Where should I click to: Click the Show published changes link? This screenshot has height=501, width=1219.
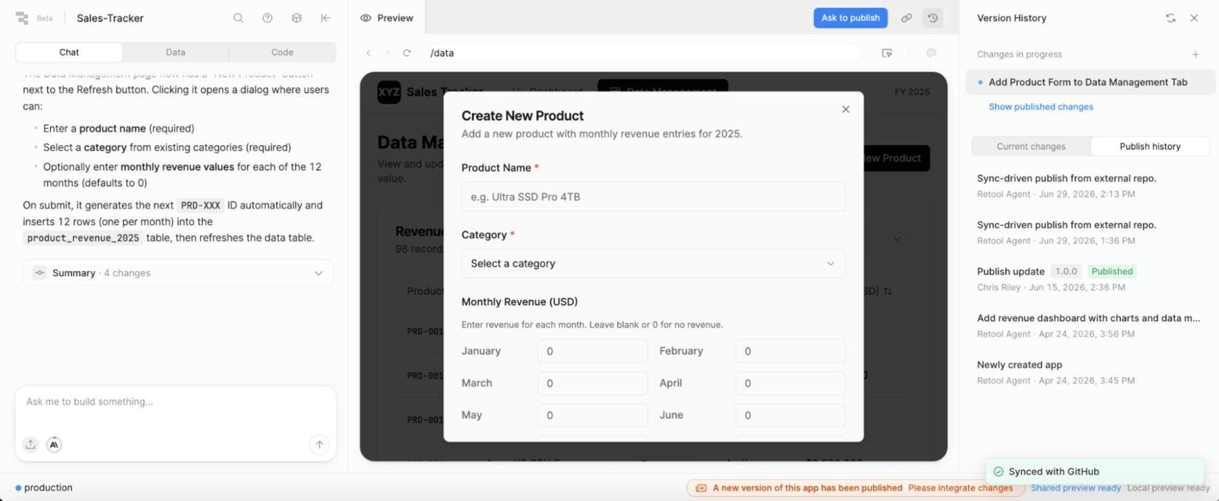[1041, 107]
